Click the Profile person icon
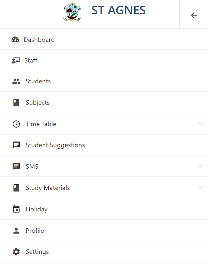This screenshot has height=273, width=208. (16, 231)
